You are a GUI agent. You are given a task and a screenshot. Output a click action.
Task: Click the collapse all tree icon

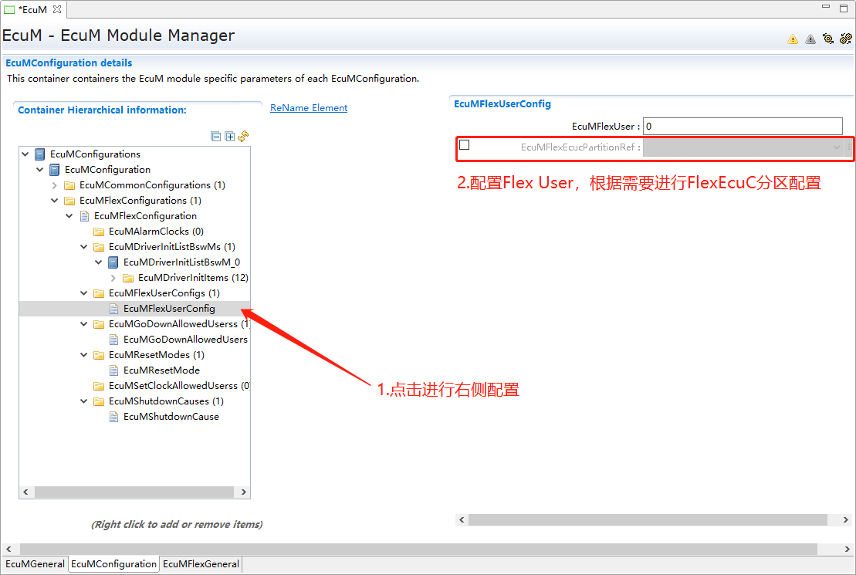click(x=216, y=137)
